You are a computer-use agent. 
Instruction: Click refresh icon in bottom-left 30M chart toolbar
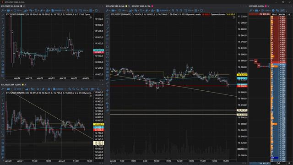[x=98, y=89]
